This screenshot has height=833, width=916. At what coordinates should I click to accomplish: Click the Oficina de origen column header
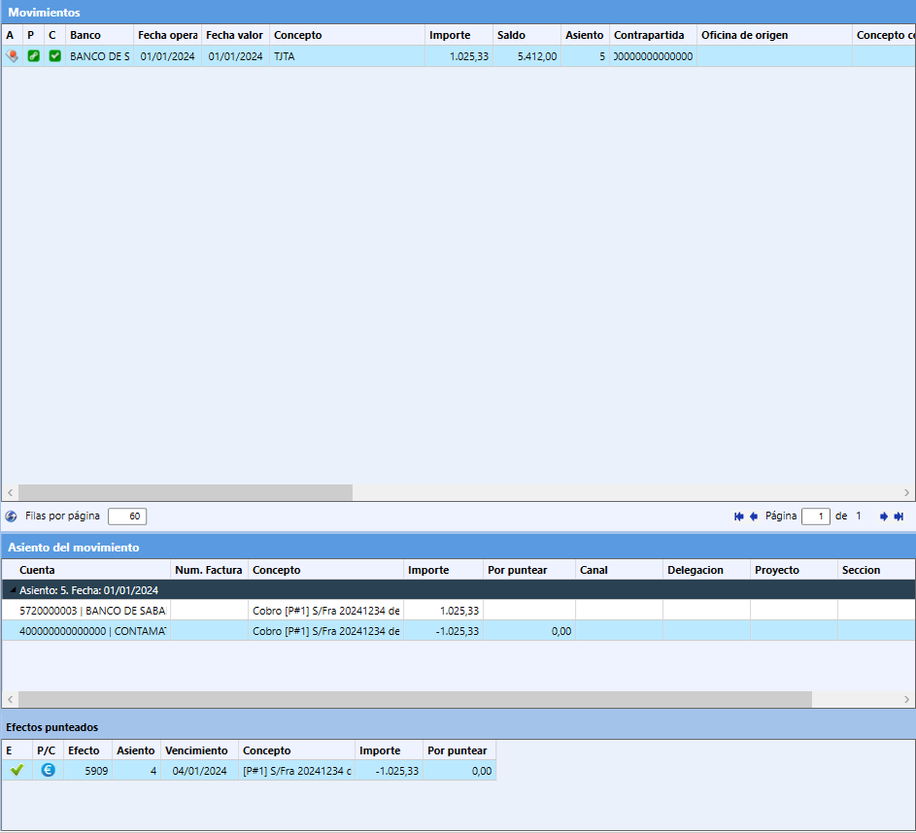pos(774,35)
